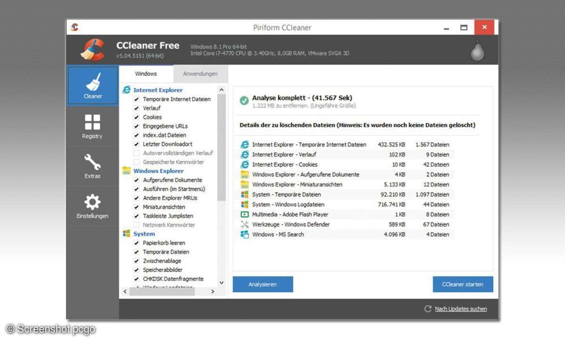The image size is (565, 339).
Task: Click tools icon beside Windows Defender result
Action: click(x=245, y=224)
